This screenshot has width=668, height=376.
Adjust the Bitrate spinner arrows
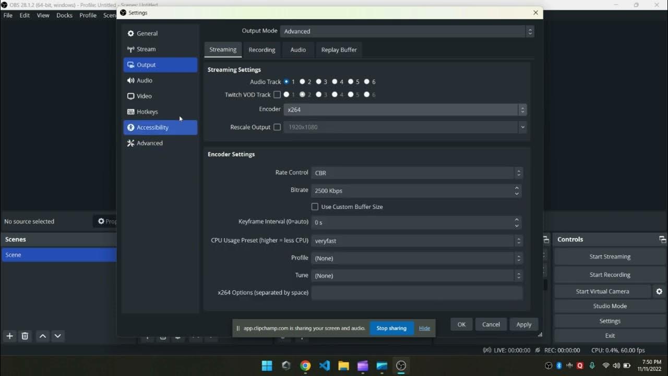click(x=517, y=191)
